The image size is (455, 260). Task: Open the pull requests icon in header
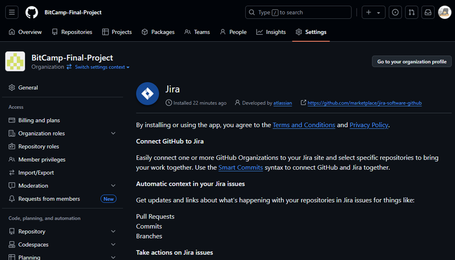click(x=411, y=12)
